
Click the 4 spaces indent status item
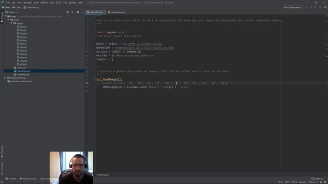302,182
